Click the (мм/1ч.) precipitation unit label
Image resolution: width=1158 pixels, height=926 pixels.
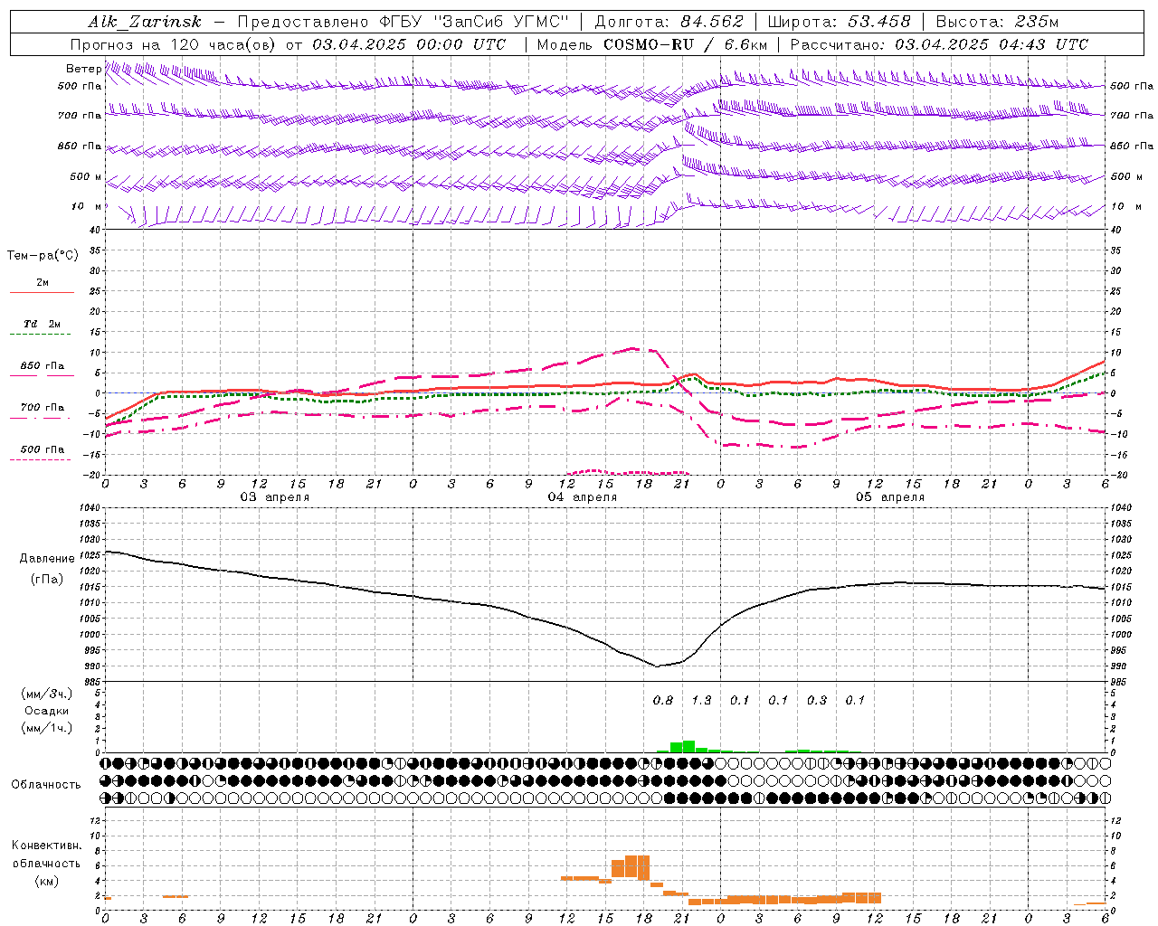pos(47,727)
